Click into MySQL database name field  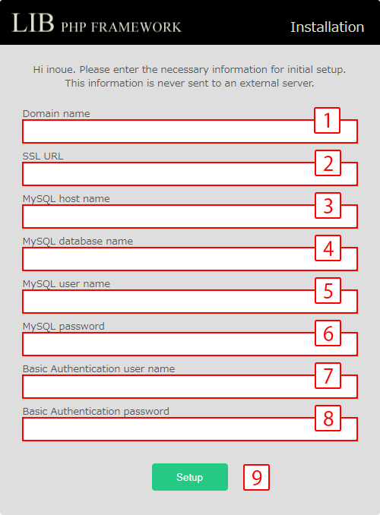click(190, 259)
